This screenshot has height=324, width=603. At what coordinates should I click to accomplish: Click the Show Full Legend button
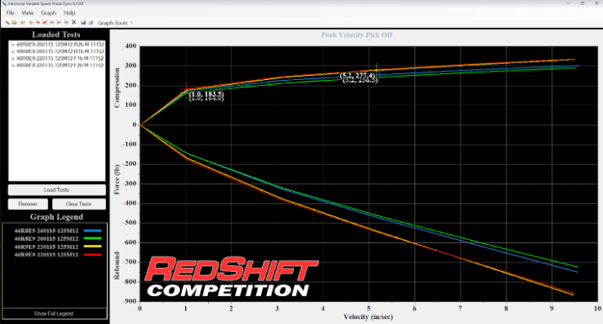[54, 314]
